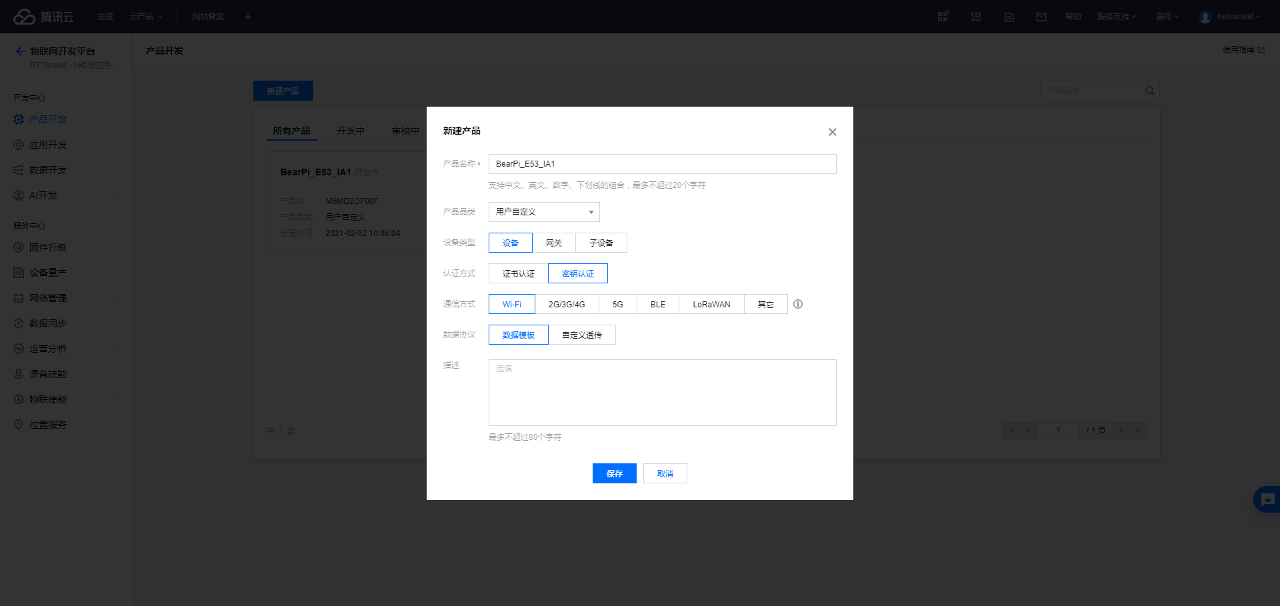This screenshot has width=1280, height=606.
Task: Choose 密钥认证 authentication method
Action: (578, 273)
